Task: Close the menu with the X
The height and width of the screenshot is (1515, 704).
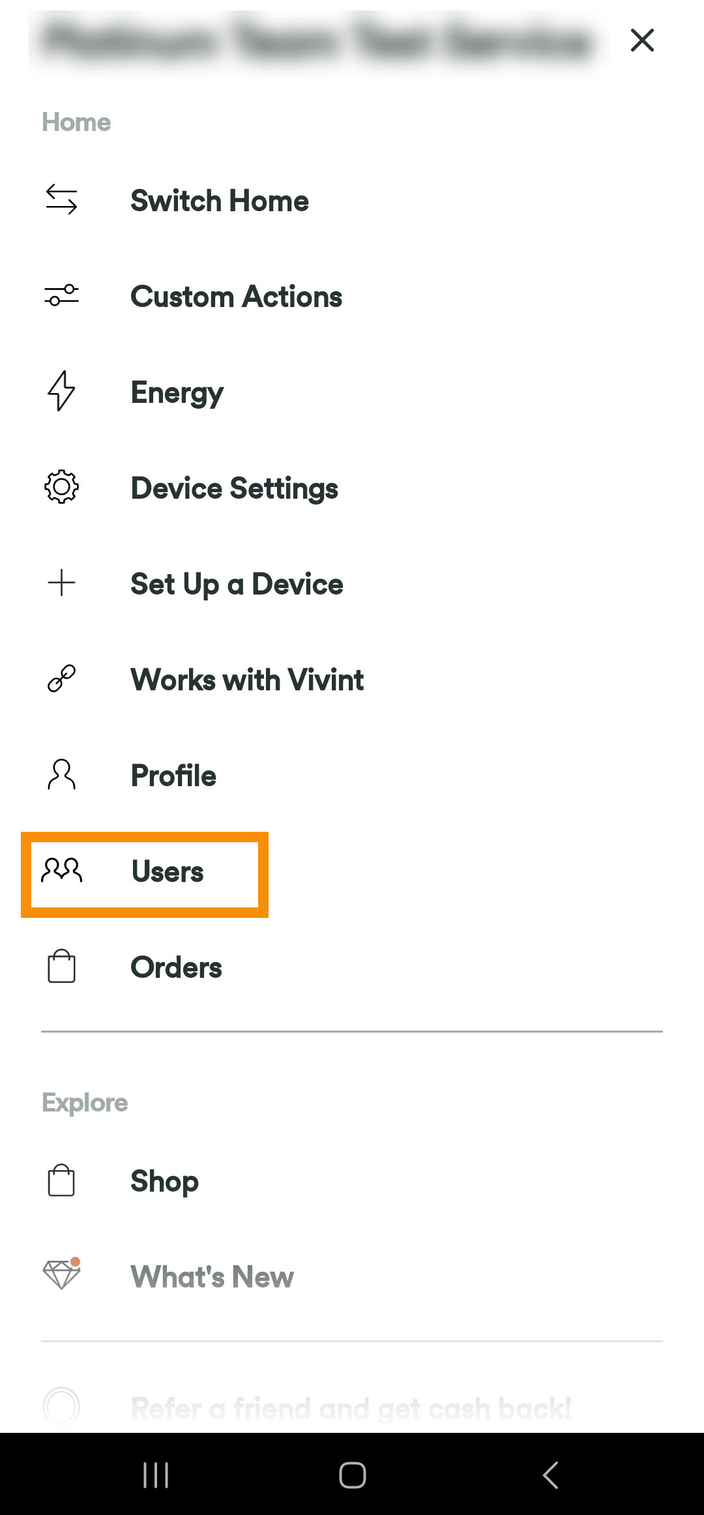Action: pyautogui.click(x=641, y=40)
